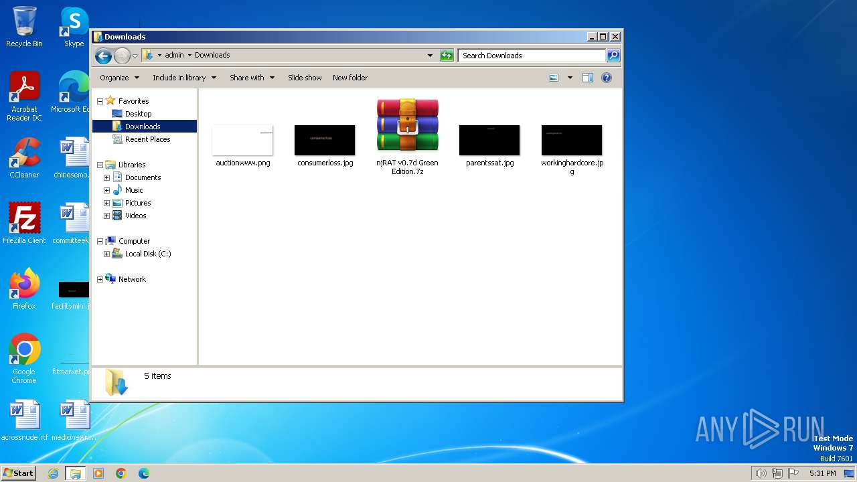This screenshot has height=482, width=857.
Task: Click the search magnifier icon
Action: [613, 56]
